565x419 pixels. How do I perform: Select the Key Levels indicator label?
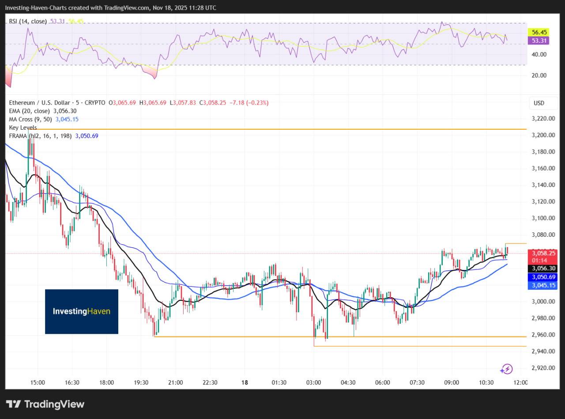coord(23,127)
